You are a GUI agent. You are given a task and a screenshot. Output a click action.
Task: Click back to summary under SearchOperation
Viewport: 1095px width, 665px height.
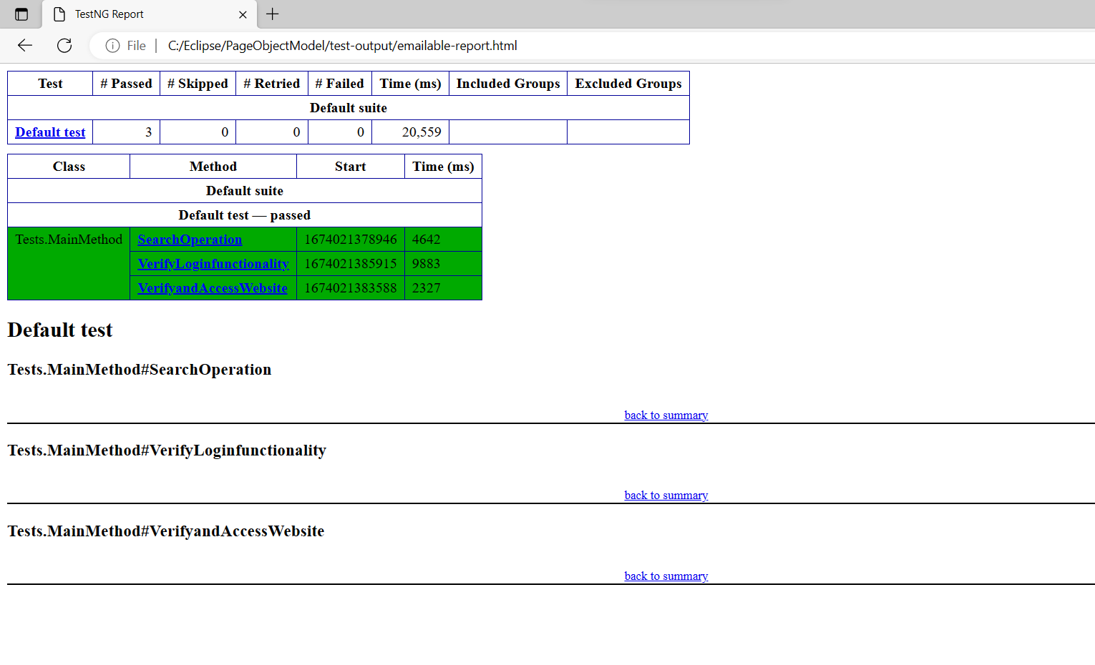point(666,415)
